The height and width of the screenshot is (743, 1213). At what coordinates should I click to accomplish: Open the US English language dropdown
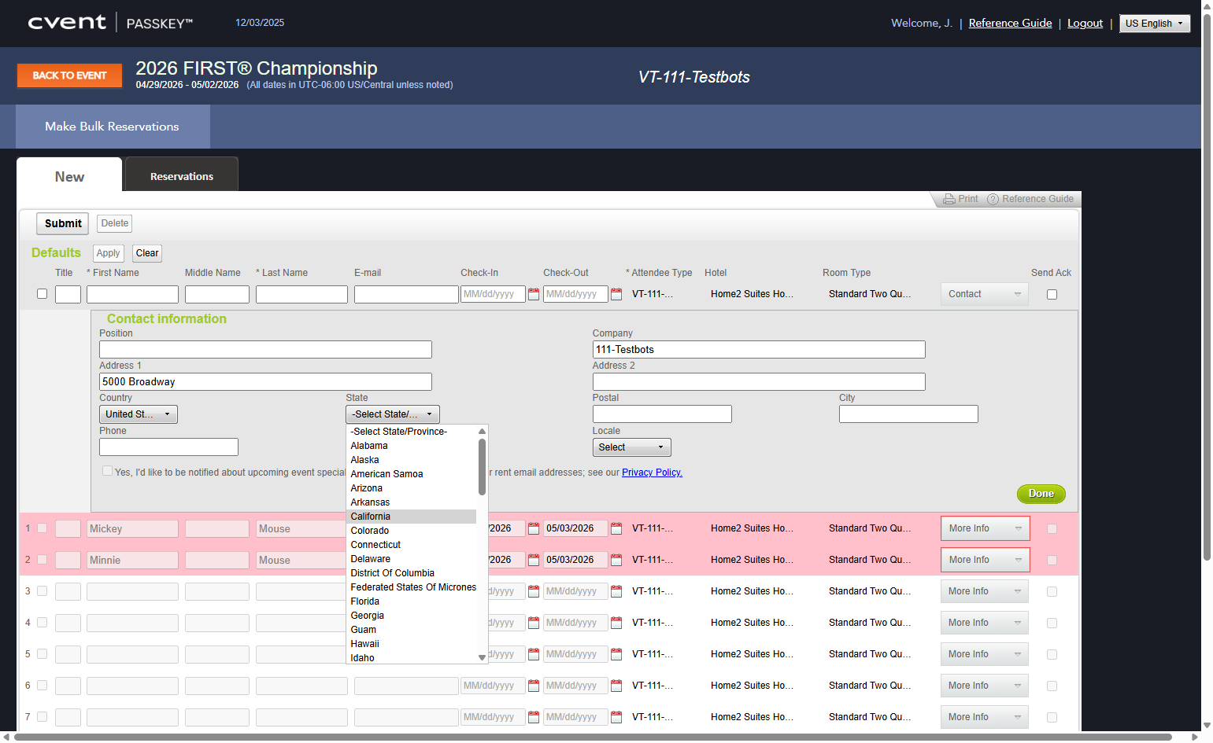point(1155,24)
